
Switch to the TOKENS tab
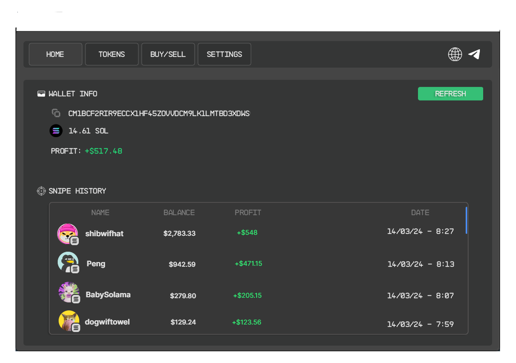click(112, 54)
